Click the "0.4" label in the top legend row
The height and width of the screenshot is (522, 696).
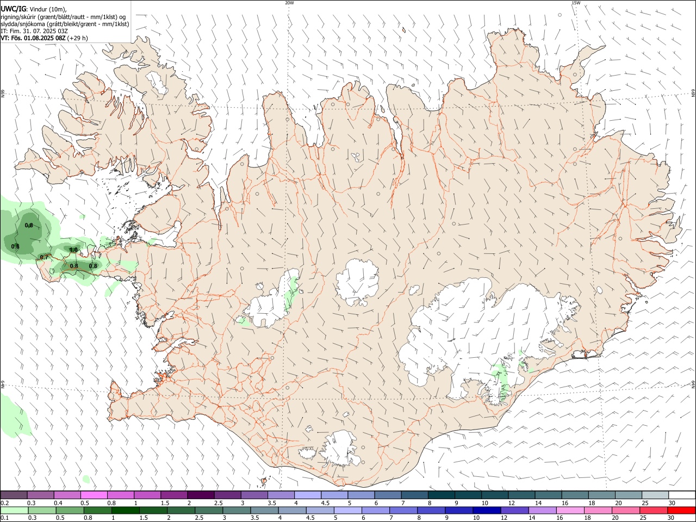[58, 503]
